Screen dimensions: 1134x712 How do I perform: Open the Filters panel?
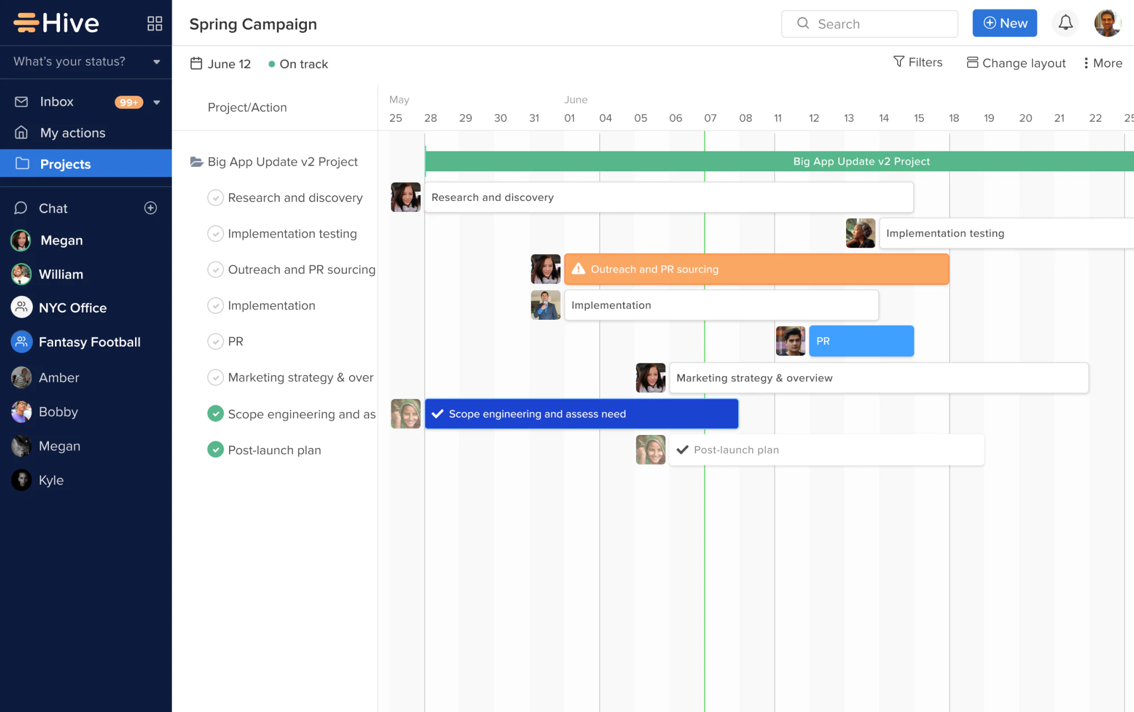pos(917,62)
